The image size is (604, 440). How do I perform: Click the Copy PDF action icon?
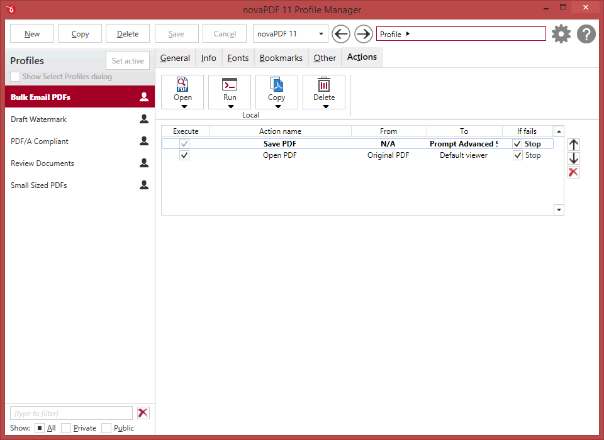(x=277, y=84)
